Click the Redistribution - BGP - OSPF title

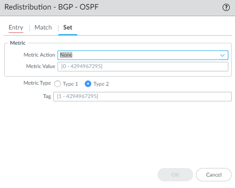point(51,7)
